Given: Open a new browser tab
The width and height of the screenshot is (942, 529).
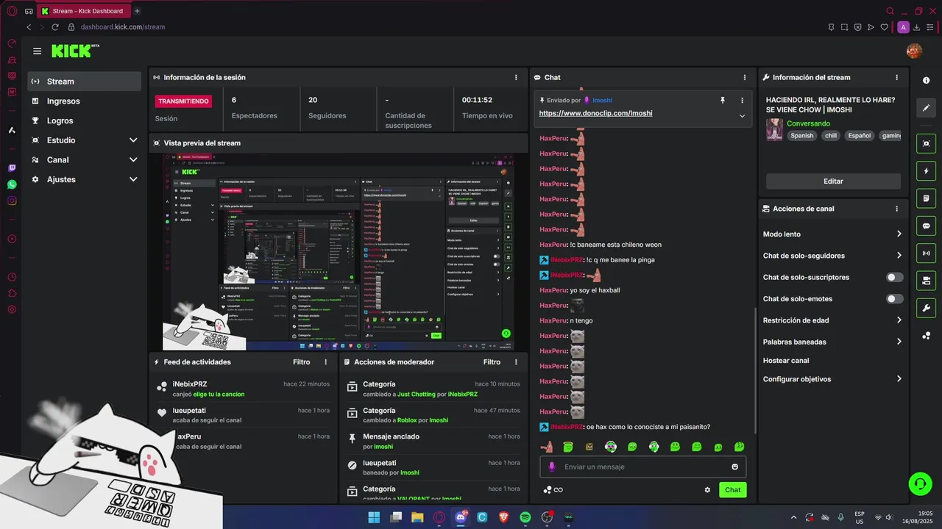Looking at the screenshot, I should click(x=137, y=11).
